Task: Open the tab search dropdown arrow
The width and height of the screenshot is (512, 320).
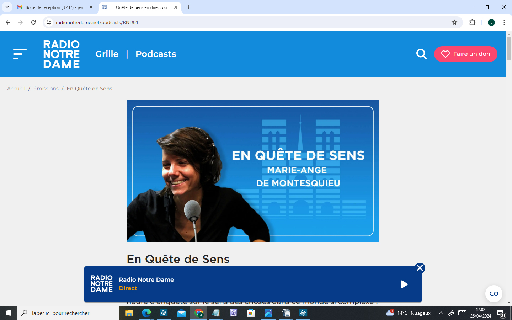Action: click(7, 7)
